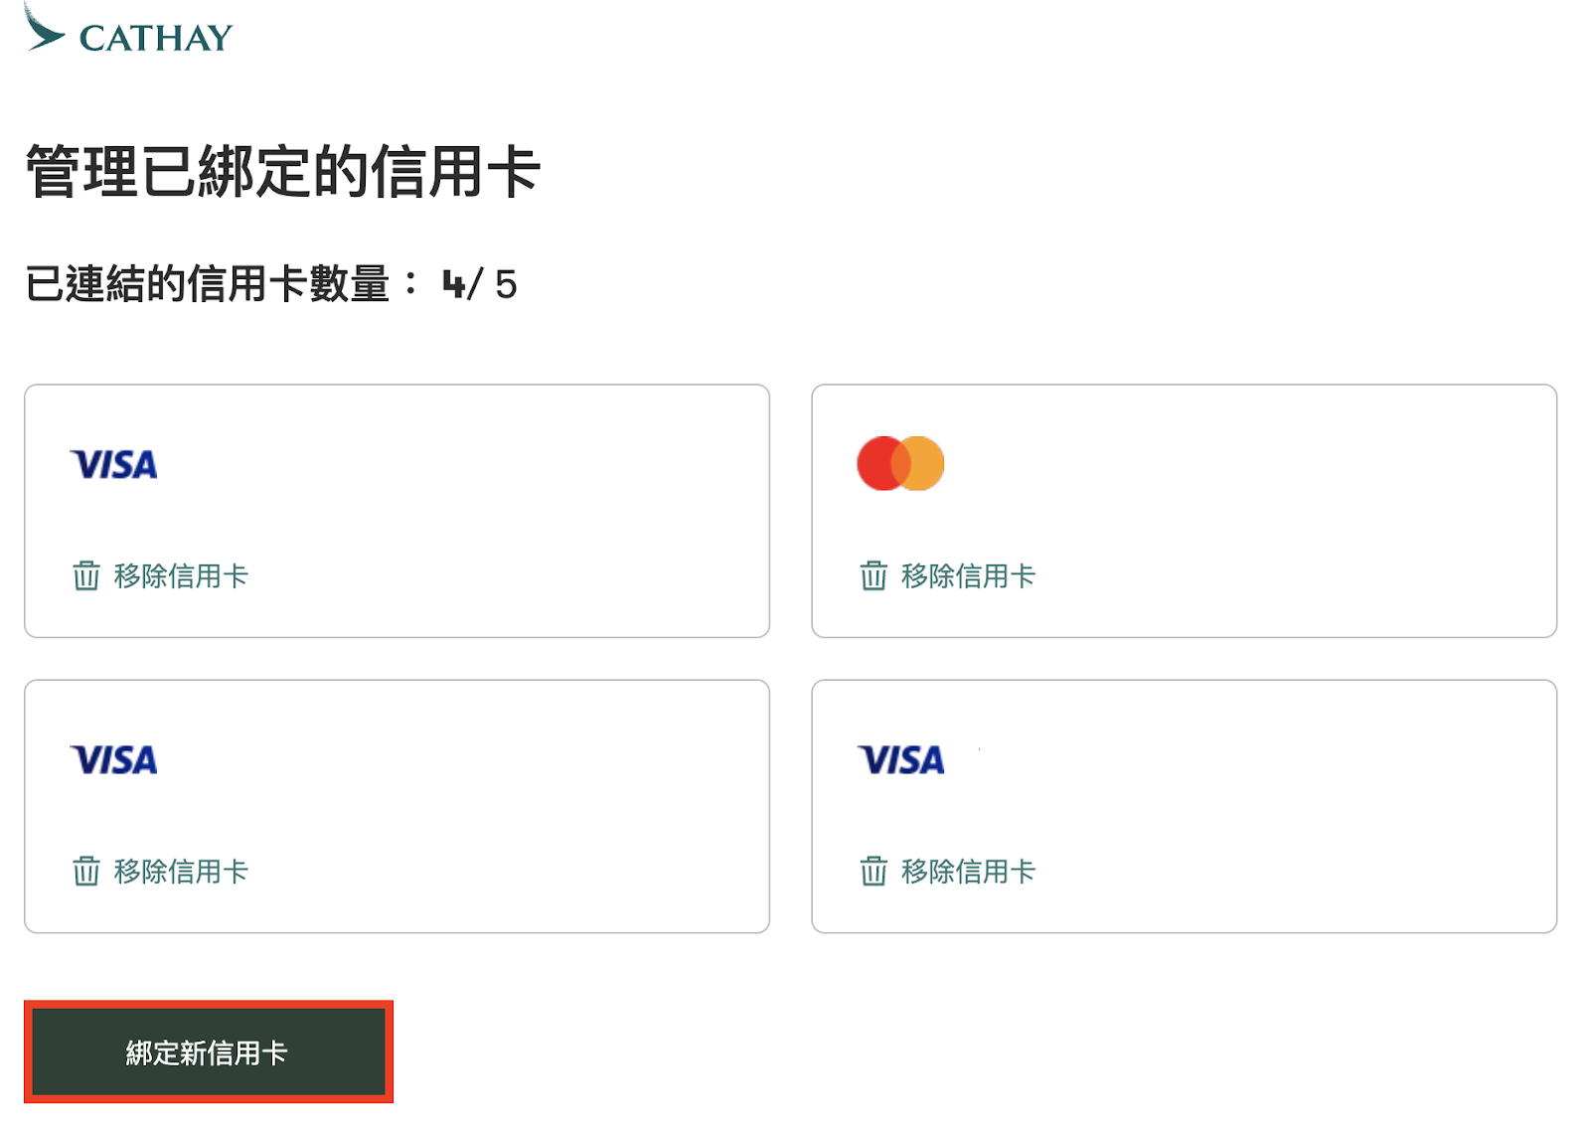Click 移除信用卡 text in the bottom-left Visa card
This screenshot has width=1590, height=1129.
[181, 872]
